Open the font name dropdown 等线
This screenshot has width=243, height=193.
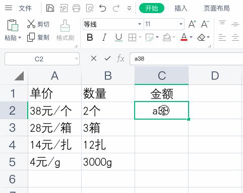[139, 24]
